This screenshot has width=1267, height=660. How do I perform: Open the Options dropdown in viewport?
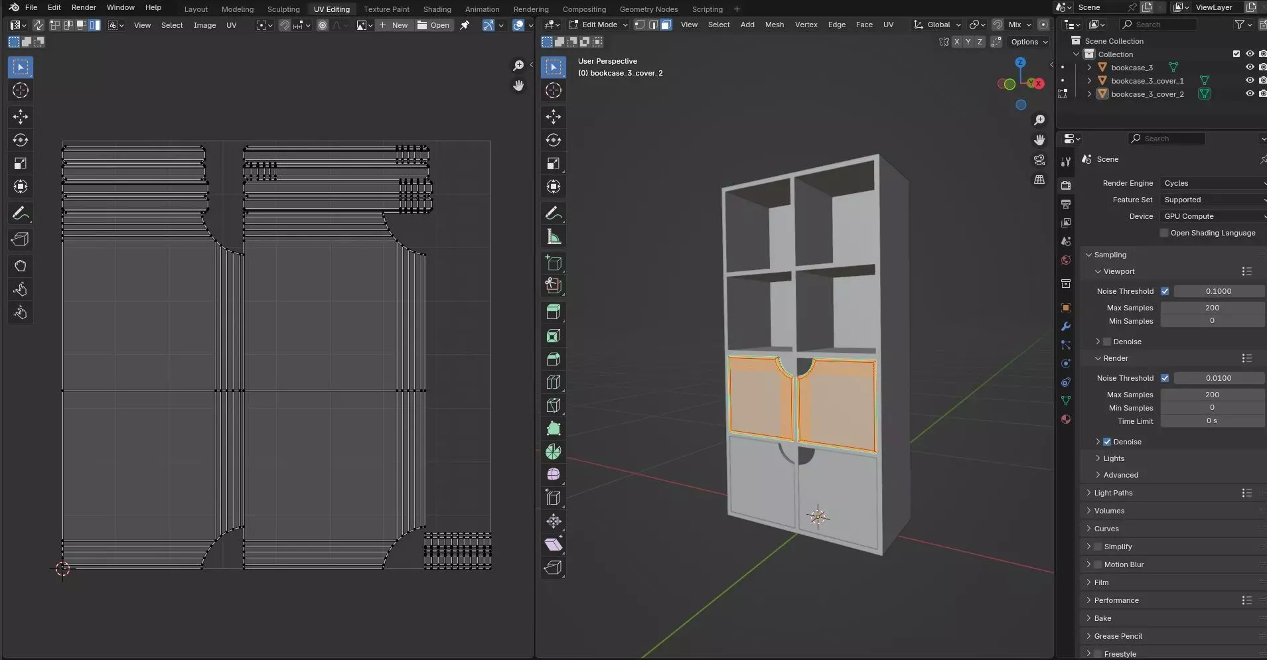[1029, 42]
